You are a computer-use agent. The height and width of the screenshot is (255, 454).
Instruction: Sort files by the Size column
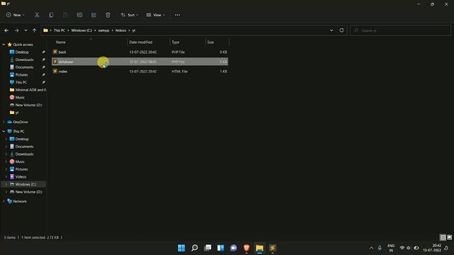click(211, 42)
